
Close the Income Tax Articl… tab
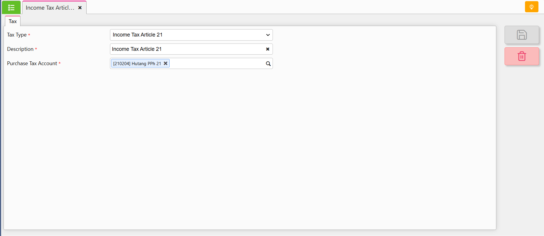[x=80, y=8]
